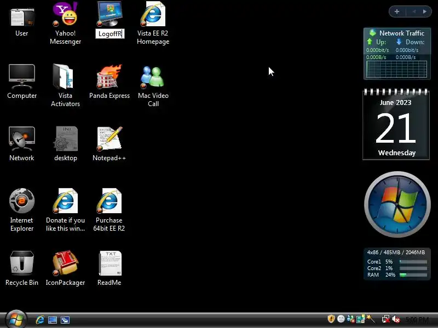This screenshot has width=438, height=328.
Task: Click the security shield tray icon
Action: [x=331, y=319]
